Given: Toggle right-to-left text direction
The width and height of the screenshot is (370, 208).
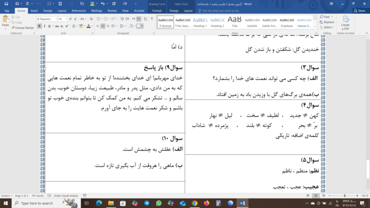Looking at the screenshot, I should tap(139, 19).
